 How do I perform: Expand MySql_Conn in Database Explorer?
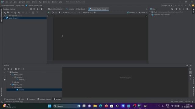pyautogui.click(x=4, y=16)
